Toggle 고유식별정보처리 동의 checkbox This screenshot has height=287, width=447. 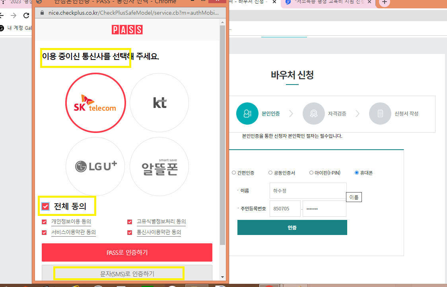[x=130, y=222]
